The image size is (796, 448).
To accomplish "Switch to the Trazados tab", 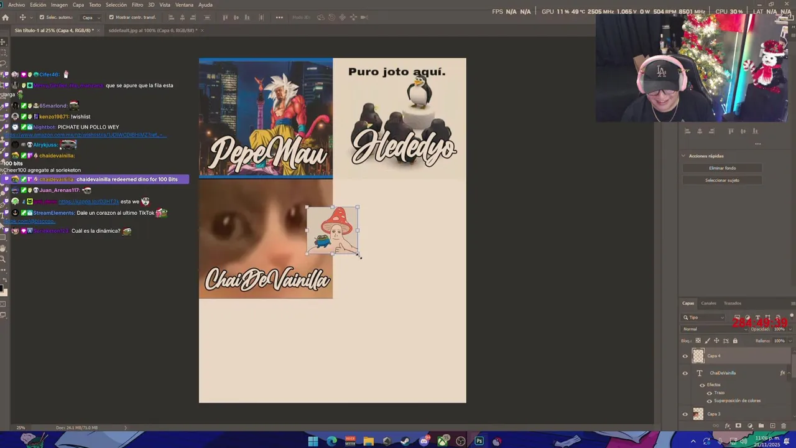I will [732, 303].
